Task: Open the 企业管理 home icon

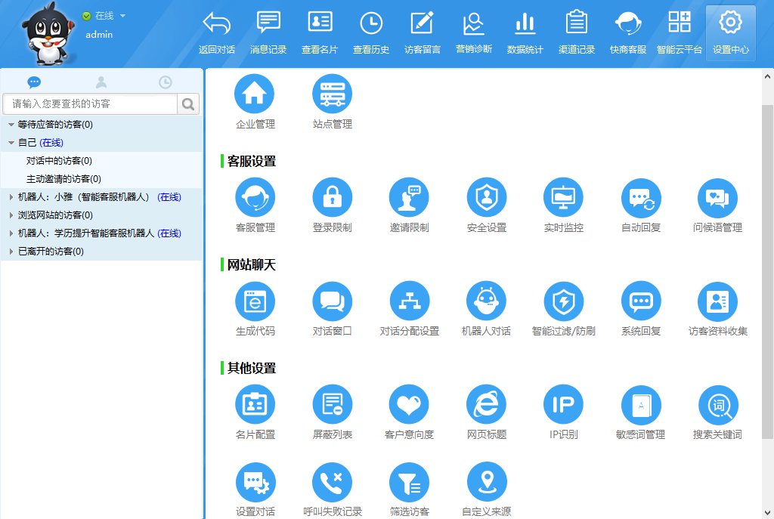Action: tap(255, 94)
